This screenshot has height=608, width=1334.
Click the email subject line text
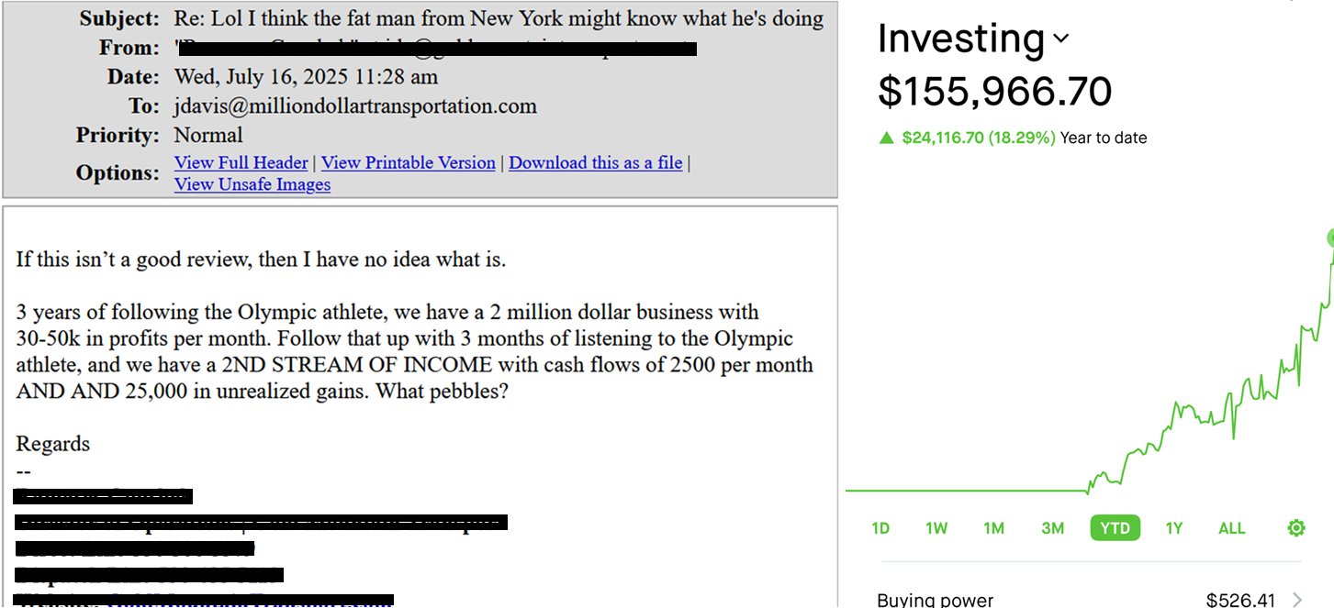tap(499, 18)
